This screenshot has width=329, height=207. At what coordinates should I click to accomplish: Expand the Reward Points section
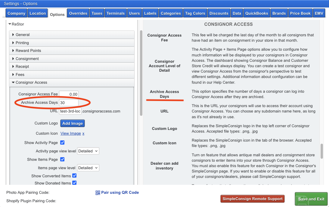click(x=13, y=51)
